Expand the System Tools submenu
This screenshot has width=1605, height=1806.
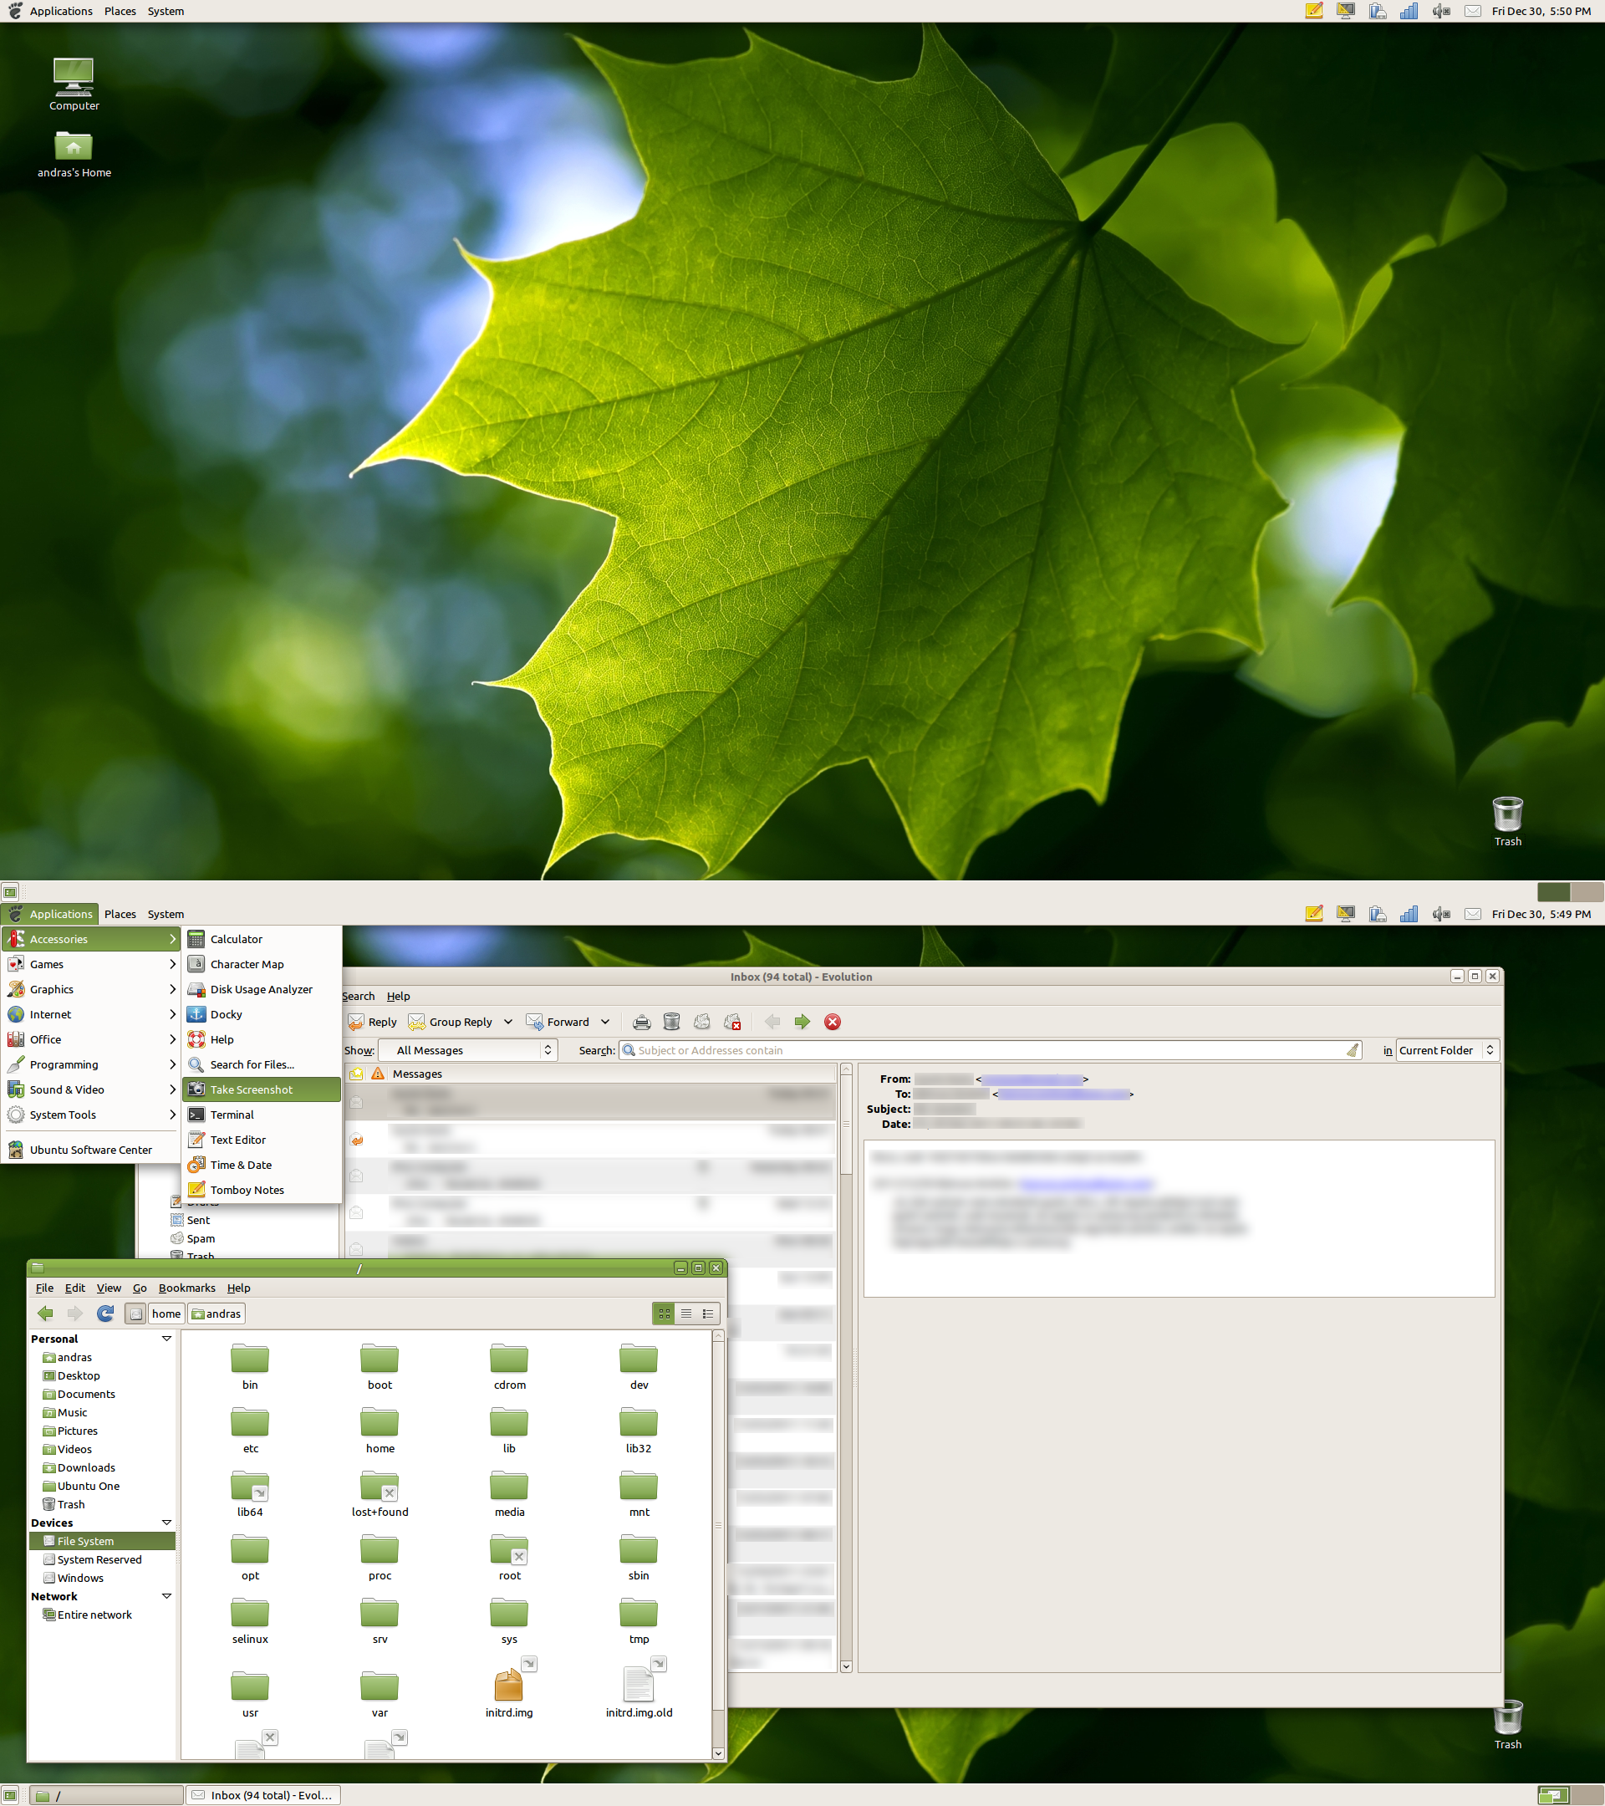pos(91,1115)
